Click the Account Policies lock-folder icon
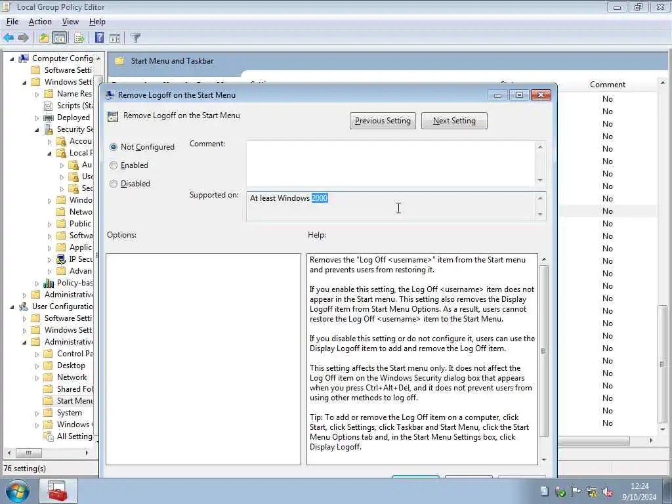 61,141
